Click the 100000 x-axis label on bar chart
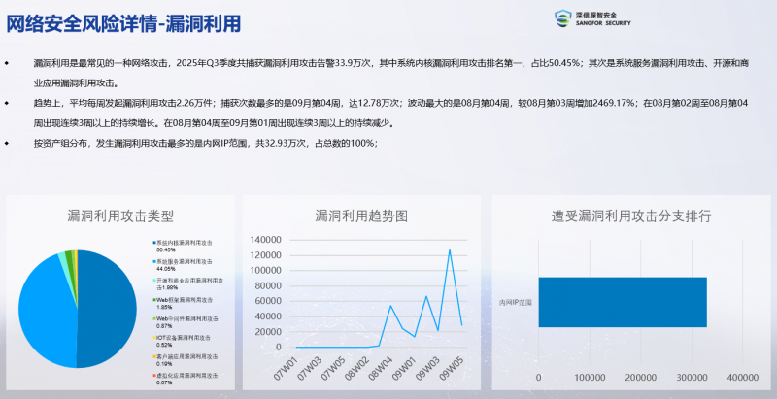The width and height of the screenshot is (777, 399). point(590,378)
